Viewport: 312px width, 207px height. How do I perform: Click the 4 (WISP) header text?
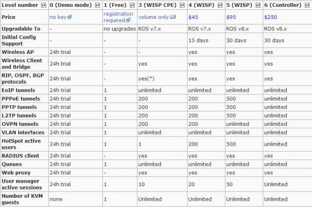coord(201,5)
